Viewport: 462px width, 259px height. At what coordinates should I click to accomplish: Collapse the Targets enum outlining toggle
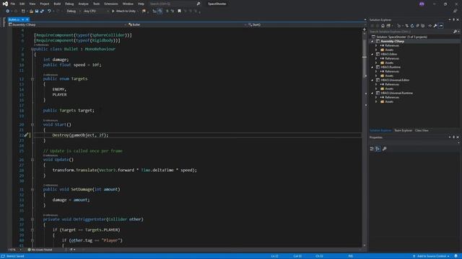coord(32,79)
